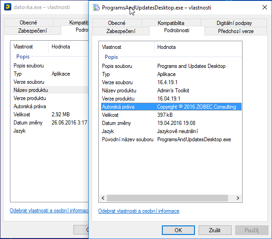Image resolution: width=272 pixels, height=239 pixels.
Task: Select the Popis group header in front window
Action: point(111,57)
